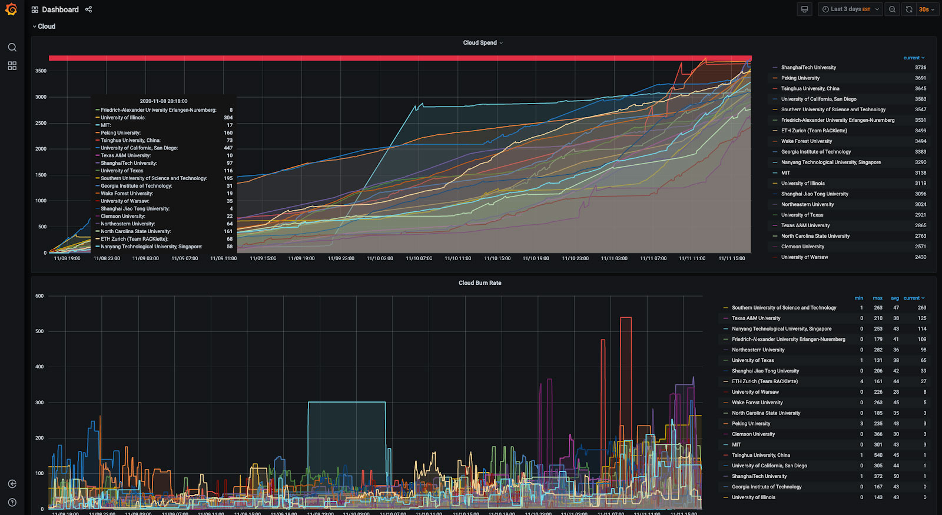
Task: Toggle Georgia Institute of Technology in Cloud Spend
Action: (815, 152)
